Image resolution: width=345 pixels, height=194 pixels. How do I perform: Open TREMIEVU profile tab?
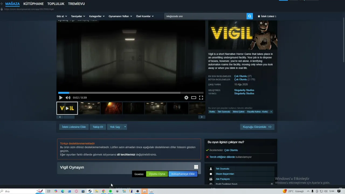(x=76, y=4)
